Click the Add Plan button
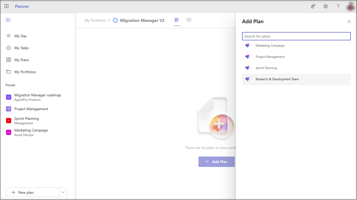This screenshot has width=357, height=200. click(x=216, y=161)
